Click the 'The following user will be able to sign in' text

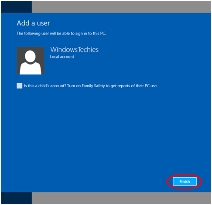coord(61,34)
